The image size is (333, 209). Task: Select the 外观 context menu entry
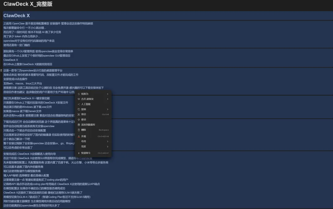[x=93, y=136]
